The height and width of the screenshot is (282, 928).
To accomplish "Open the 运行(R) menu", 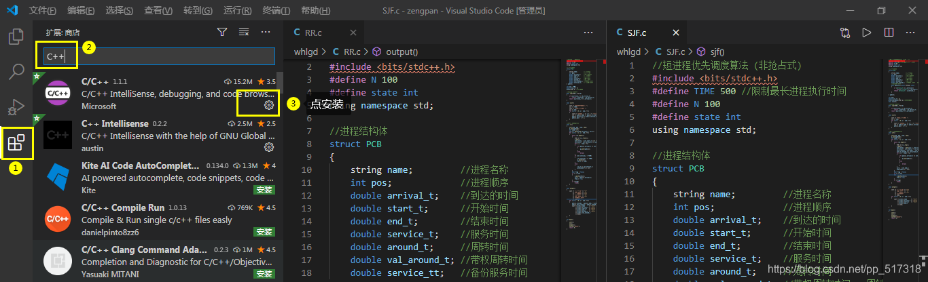I will pos(237,11).
